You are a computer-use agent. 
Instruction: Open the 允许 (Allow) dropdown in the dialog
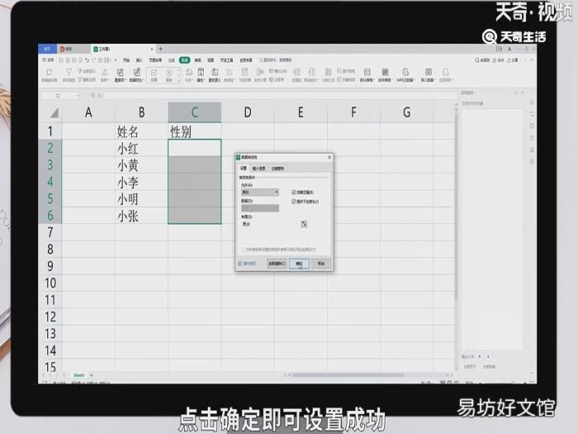click(x=260, y=193)
